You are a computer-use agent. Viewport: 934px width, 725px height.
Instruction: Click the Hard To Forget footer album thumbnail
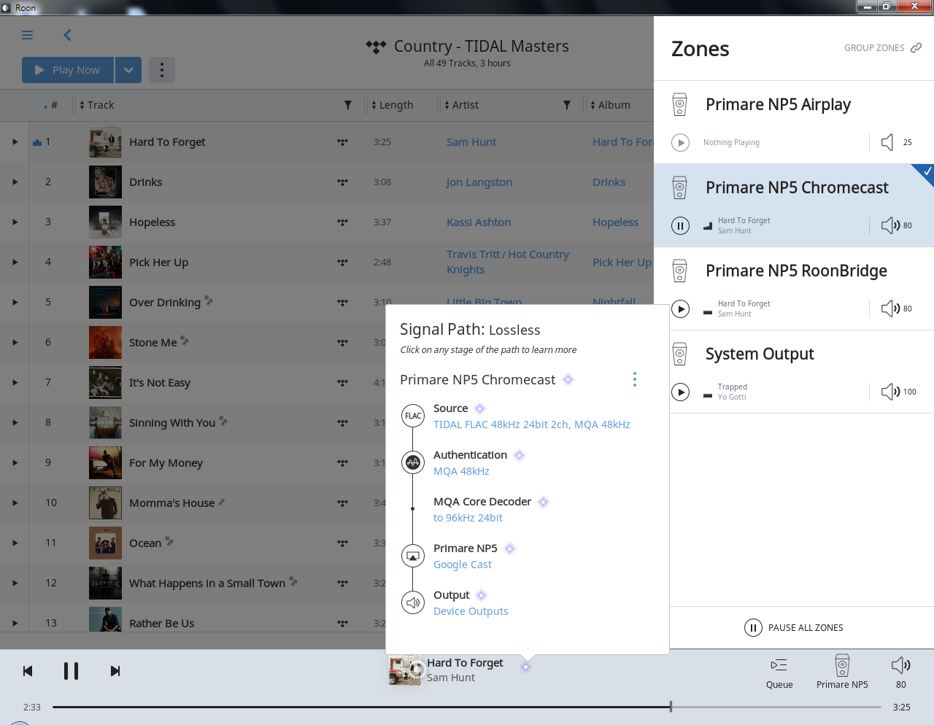click(x=406, y=670)
